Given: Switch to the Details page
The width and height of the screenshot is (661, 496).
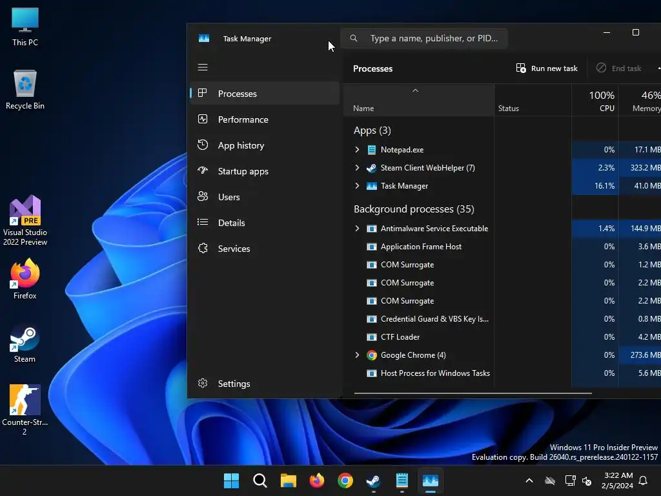Looking at the screenshot, I should 265,223.
